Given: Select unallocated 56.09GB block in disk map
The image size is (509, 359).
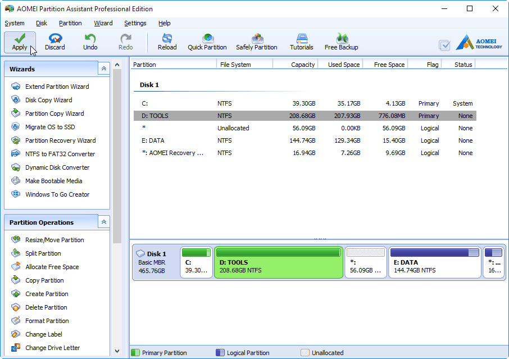Looking at the screenshot, I should (366, 262).
